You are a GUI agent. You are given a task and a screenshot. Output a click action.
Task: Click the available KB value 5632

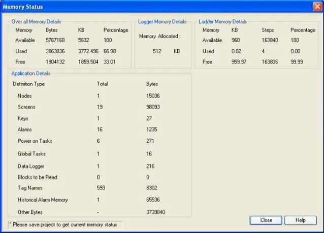coord(84,40)
